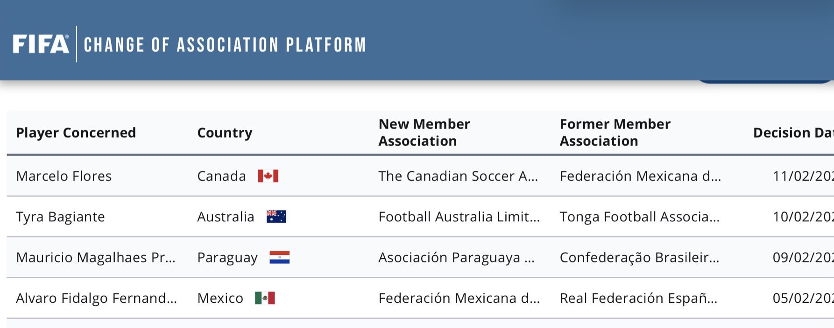
Task: Click the Paraguay flag icon
Action: click(x=279, y=258)
